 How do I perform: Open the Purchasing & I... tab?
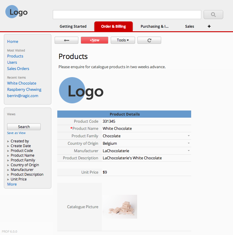(x=155, y=27)
